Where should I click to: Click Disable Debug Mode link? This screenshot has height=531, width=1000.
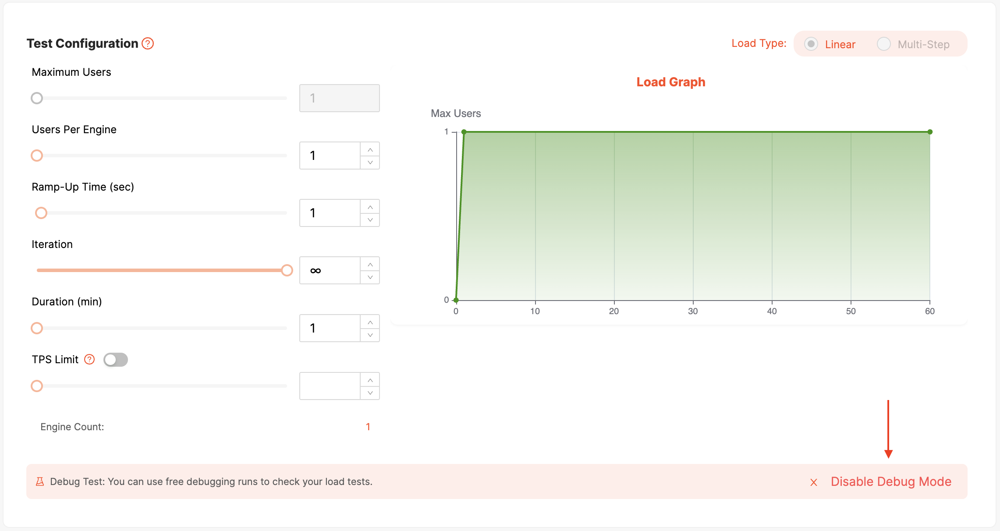[891, 481]
